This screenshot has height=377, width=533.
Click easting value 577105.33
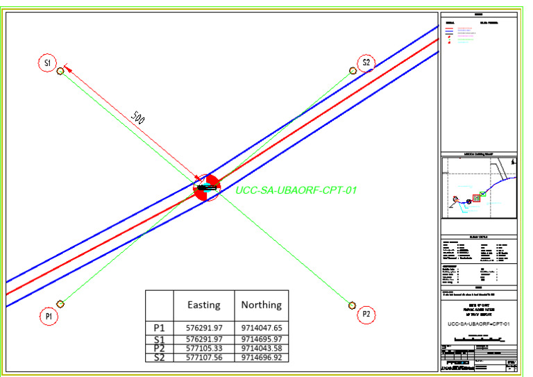tap(204, 349)
